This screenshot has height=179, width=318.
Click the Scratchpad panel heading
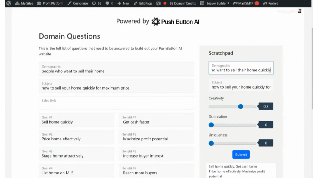[x=221, y=53]
